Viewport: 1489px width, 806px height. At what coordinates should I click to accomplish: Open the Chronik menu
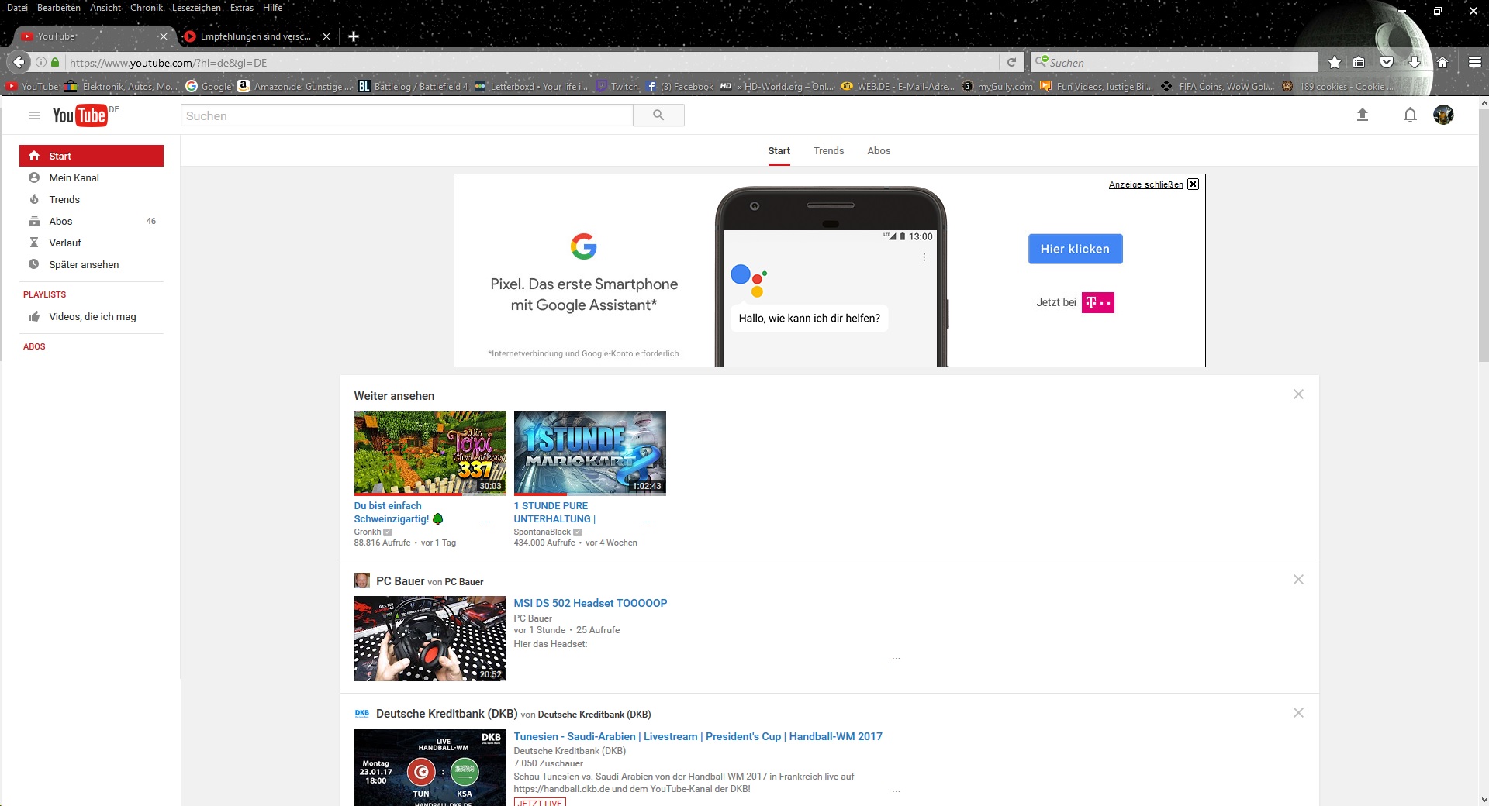pyautogui.click(x=146, y=8)
